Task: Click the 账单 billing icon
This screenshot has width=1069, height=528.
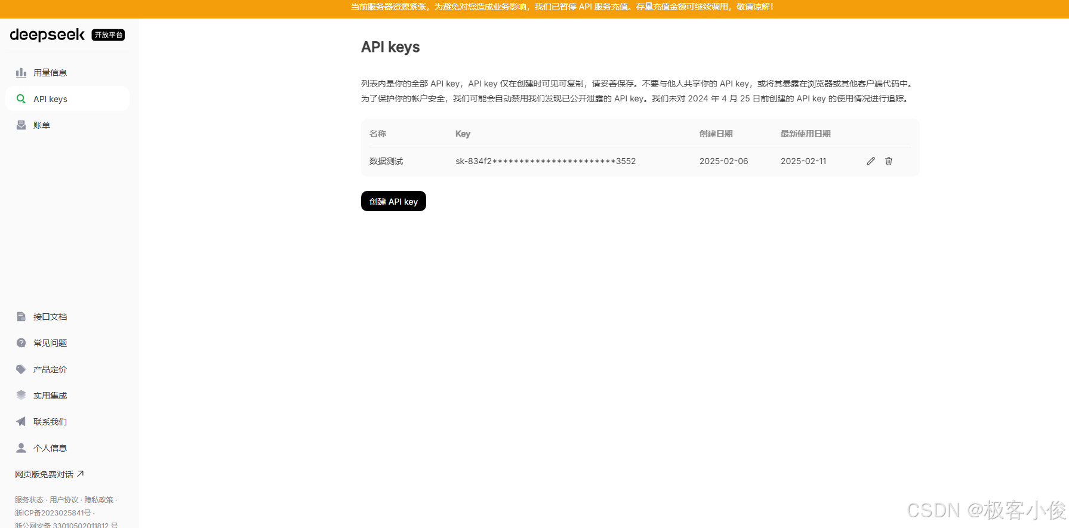Action: (21, 125)
